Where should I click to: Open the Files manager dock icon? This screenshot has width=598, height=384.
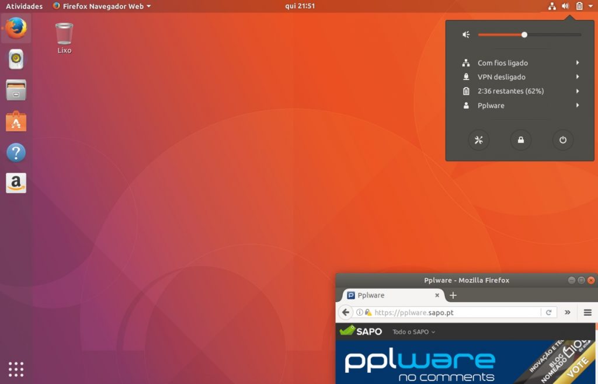click(x=15, y=90)
